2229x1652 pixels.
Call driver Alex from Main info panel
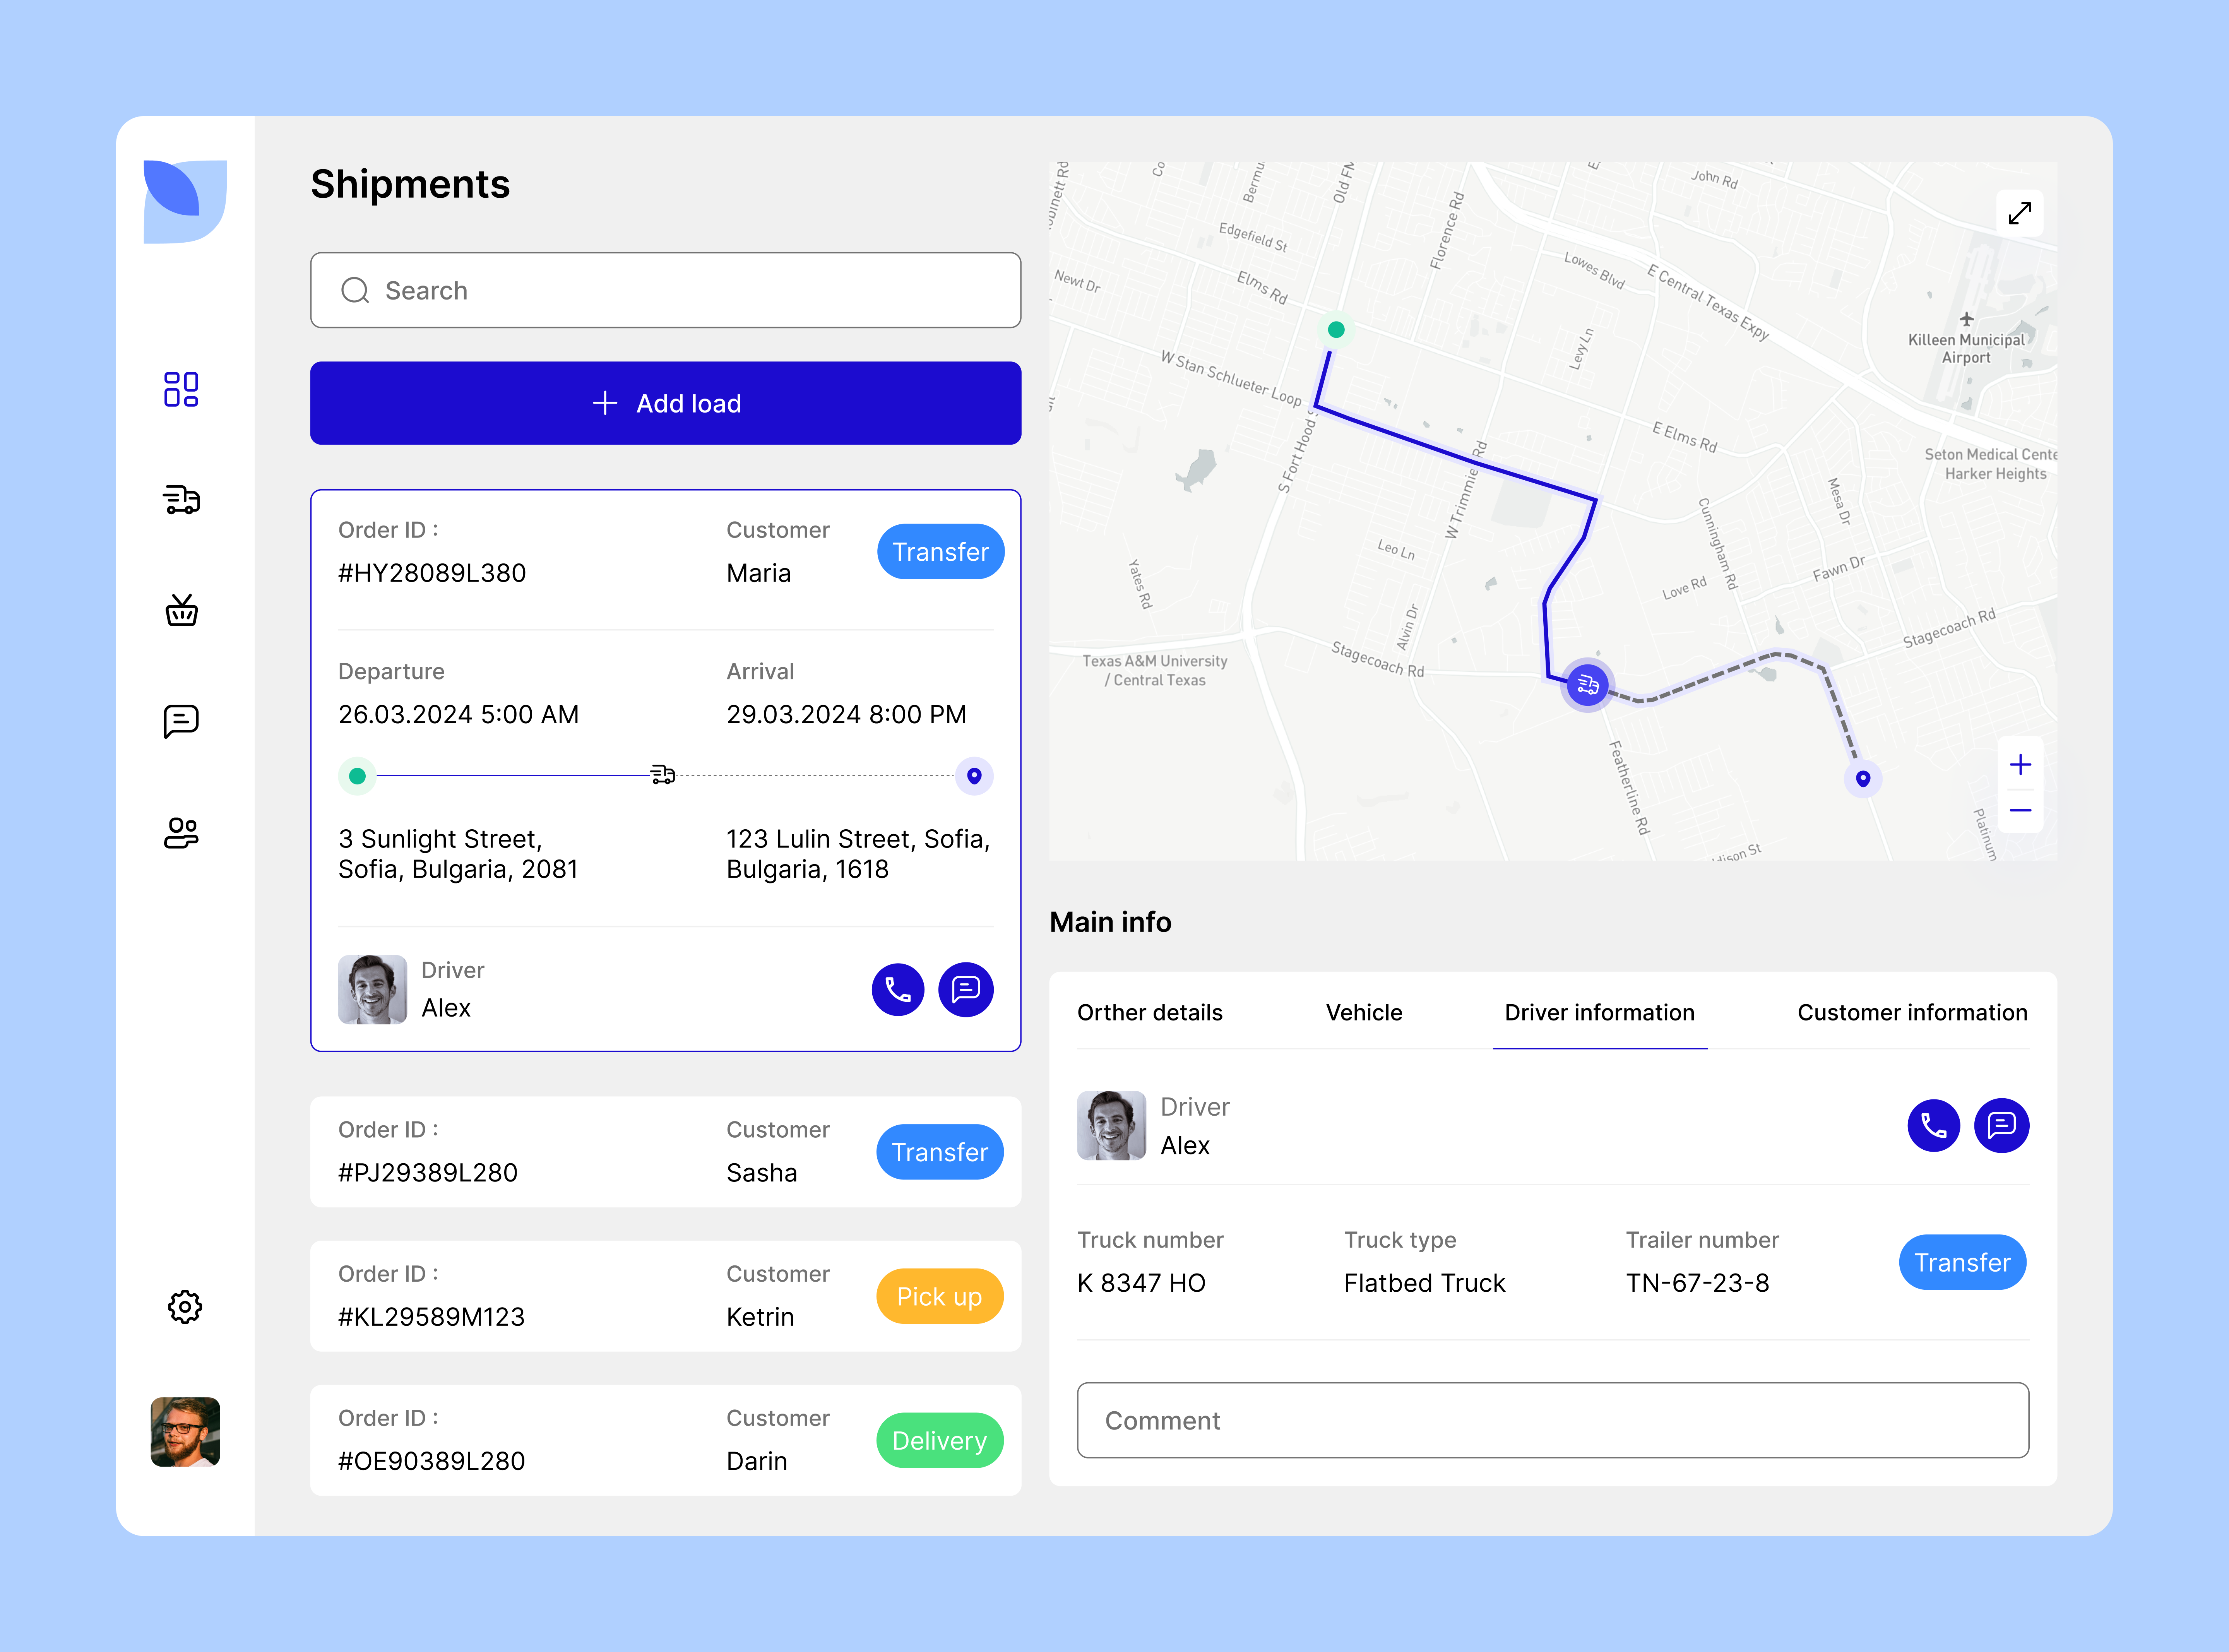(1934, 1126)
